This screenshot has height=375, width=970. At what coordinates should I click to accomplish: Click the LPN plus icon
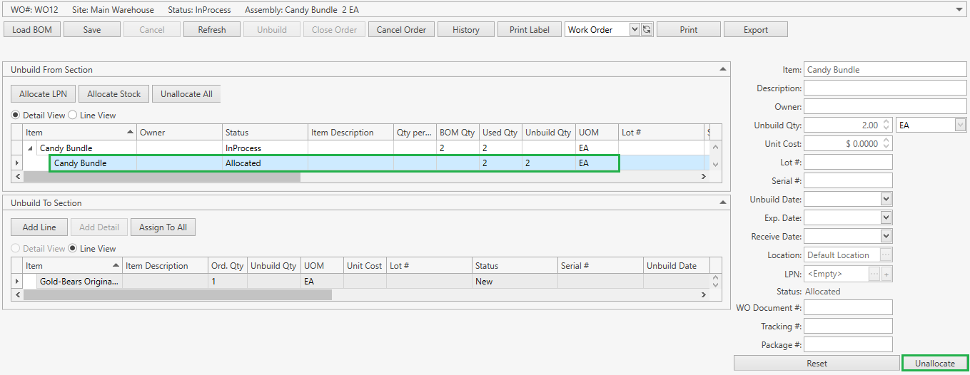click(x=887, y=274)
